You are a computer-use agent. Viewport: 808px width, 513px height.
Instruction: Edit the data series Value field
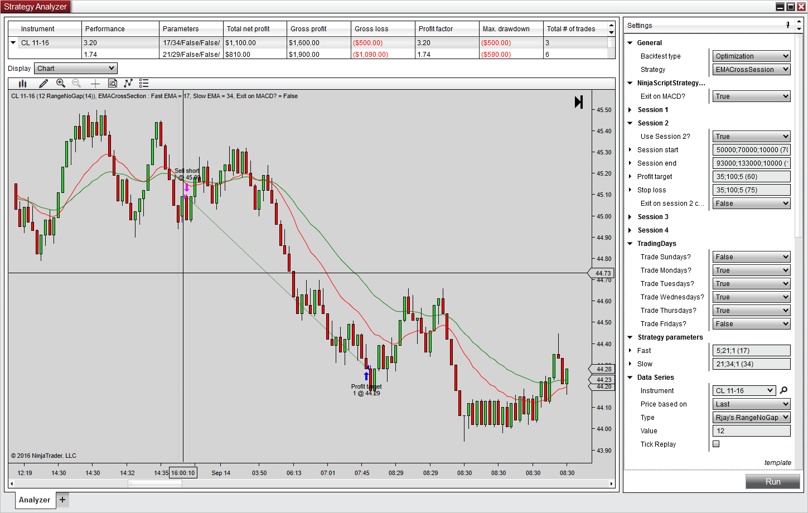click(x=752, y=431)
